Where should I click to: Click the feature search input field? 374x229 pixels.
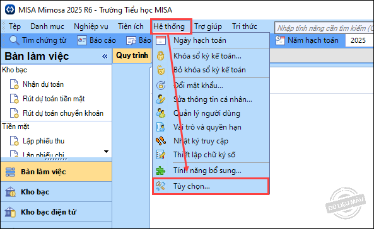point(324,28)
